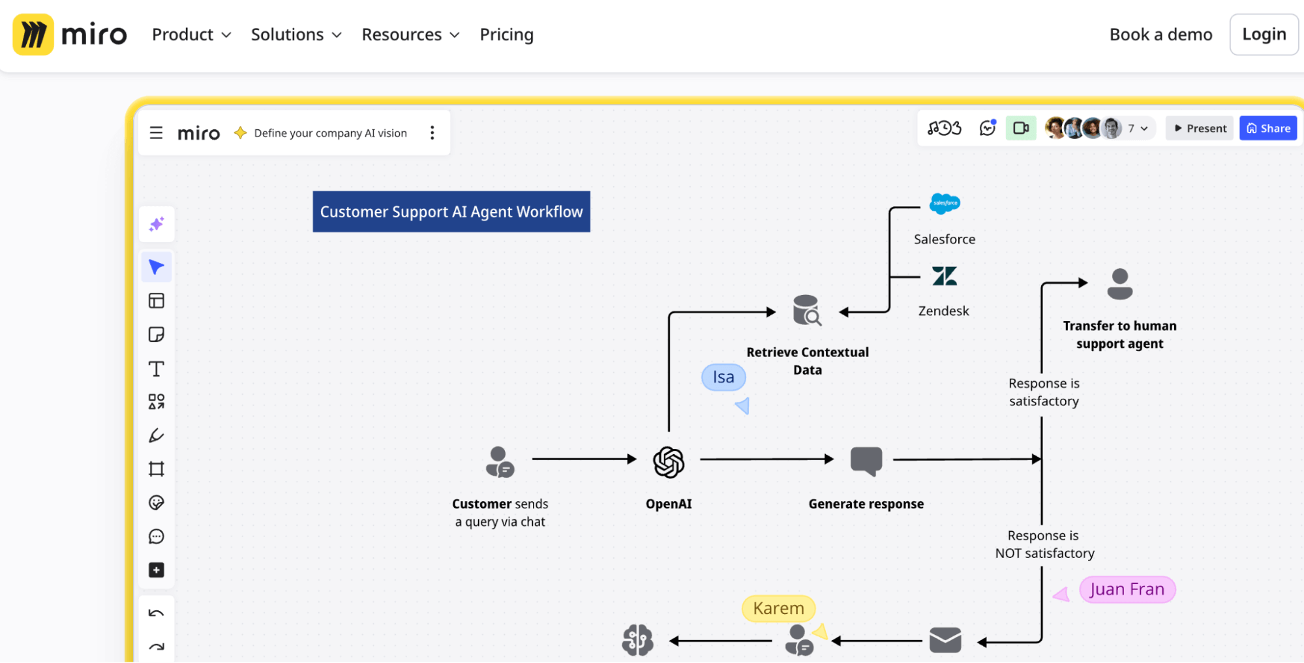Select the human support agent person icon
1304x663 pixels.
[x=1120, y=284]
